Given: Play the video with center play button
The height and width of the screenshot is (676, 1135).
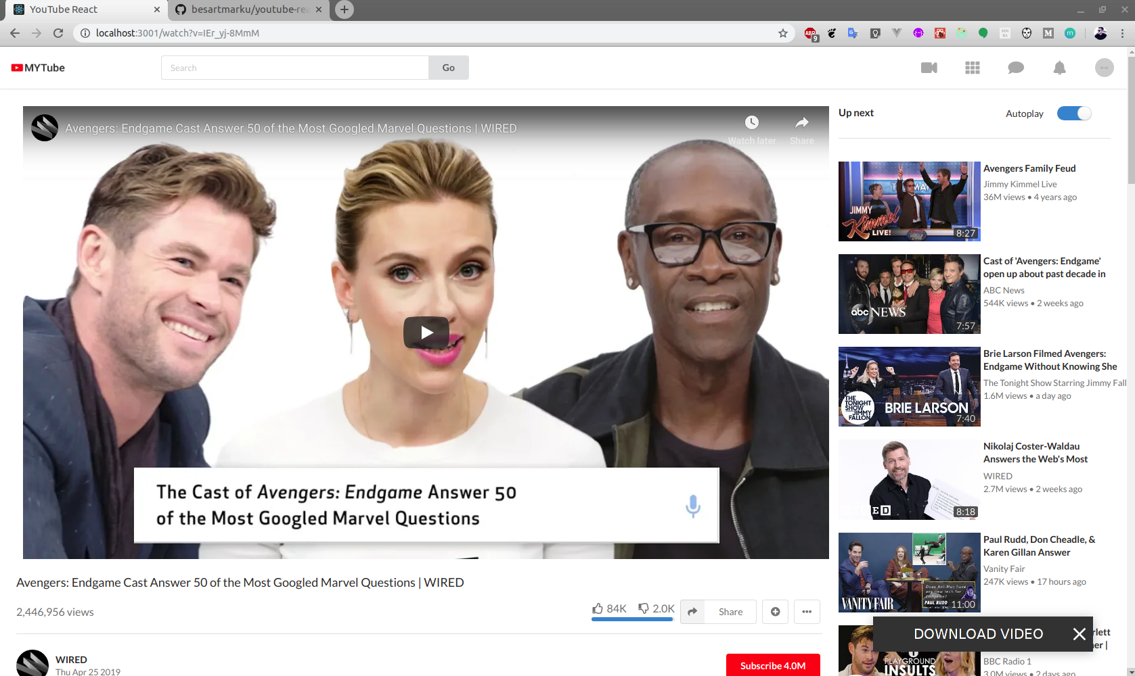Looking at the screenshot, I should [x=426, y=333].
